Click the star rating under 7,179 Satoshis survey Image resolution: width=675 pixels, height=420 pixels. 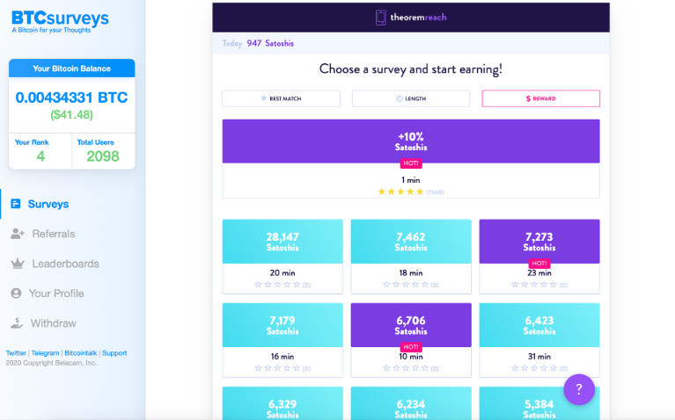click(x=277, y=368)
